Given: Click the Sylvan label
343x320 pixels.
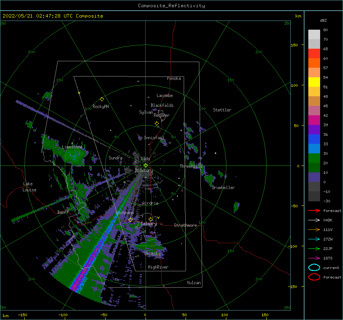Looking at the screenshot, I should click(x=146, y=112).
